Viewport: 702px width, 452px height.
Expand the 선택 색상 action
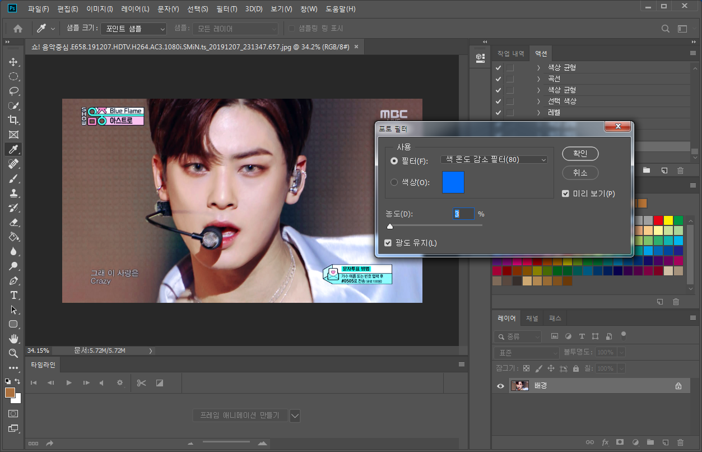[x=538, y=101]
